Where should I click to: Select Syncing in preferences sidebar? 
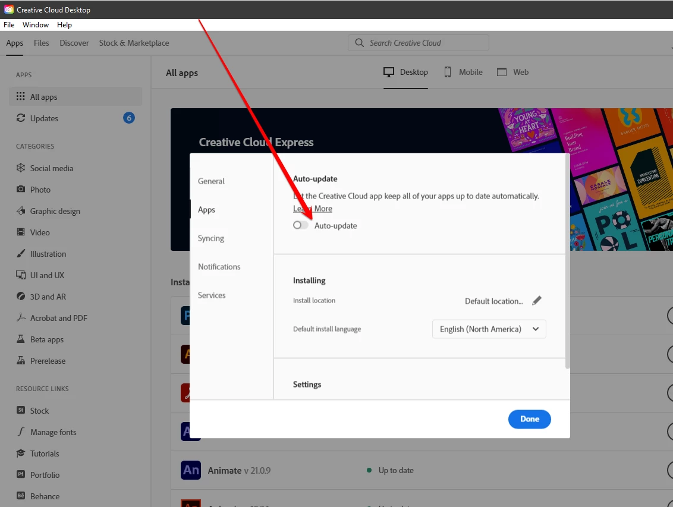(x=210, y=238)
